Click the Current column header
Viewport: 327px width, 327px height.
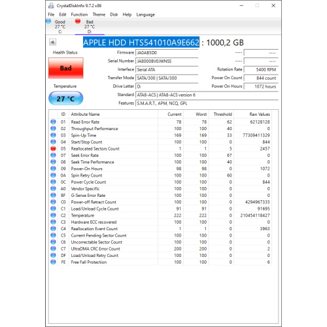[x=171, y=114]
